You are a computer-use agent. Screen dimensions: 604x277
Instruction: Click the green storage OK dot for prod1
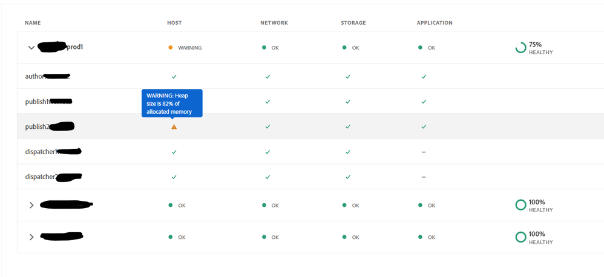pos(344,48)
